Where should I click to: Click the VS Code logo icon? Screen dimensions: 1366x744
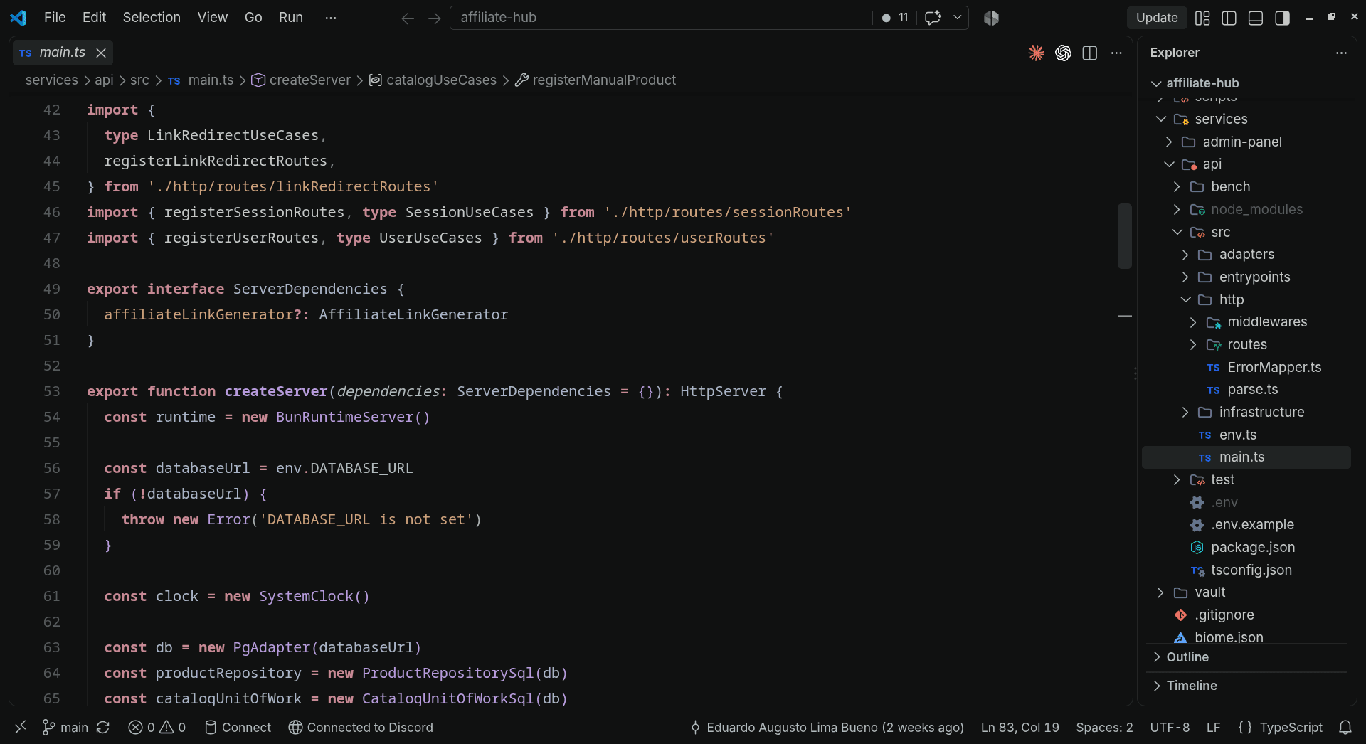[18, 17]
